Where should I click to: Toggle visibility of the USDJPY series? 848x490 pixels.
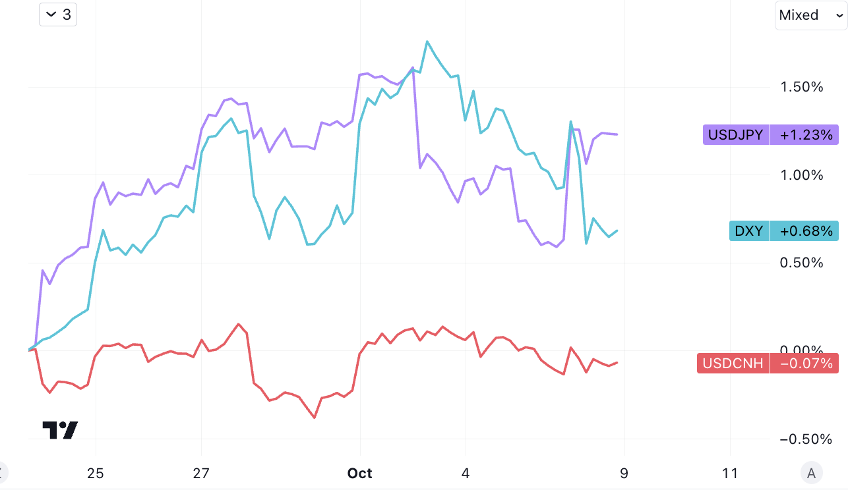(735, 134)
